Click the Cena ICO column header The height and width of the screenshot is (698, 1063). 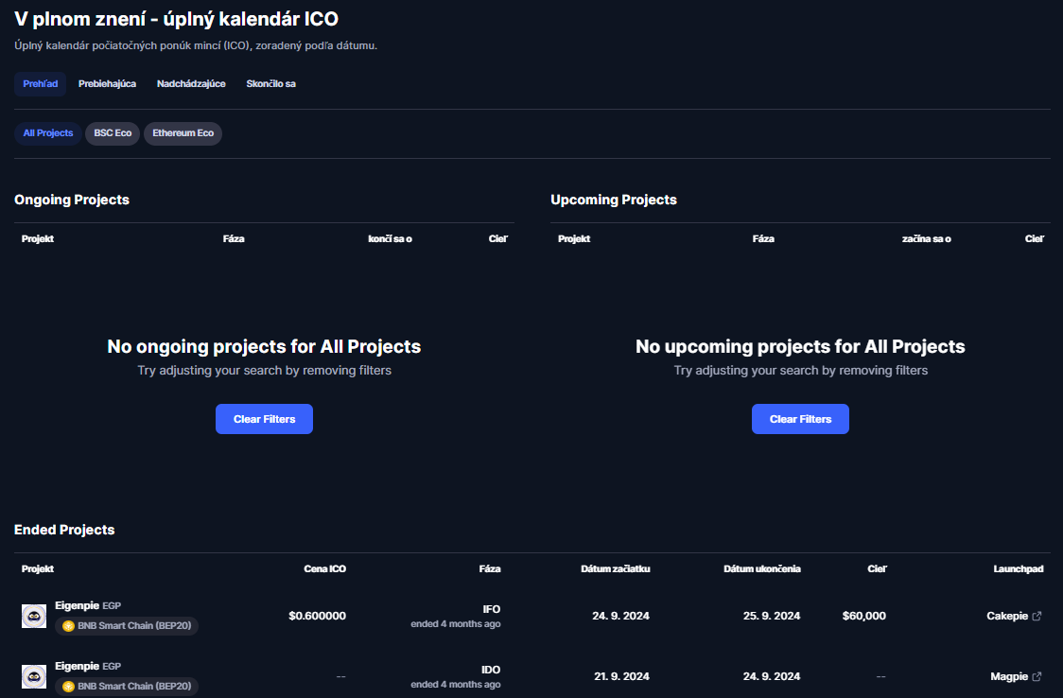tap(324, 569)
